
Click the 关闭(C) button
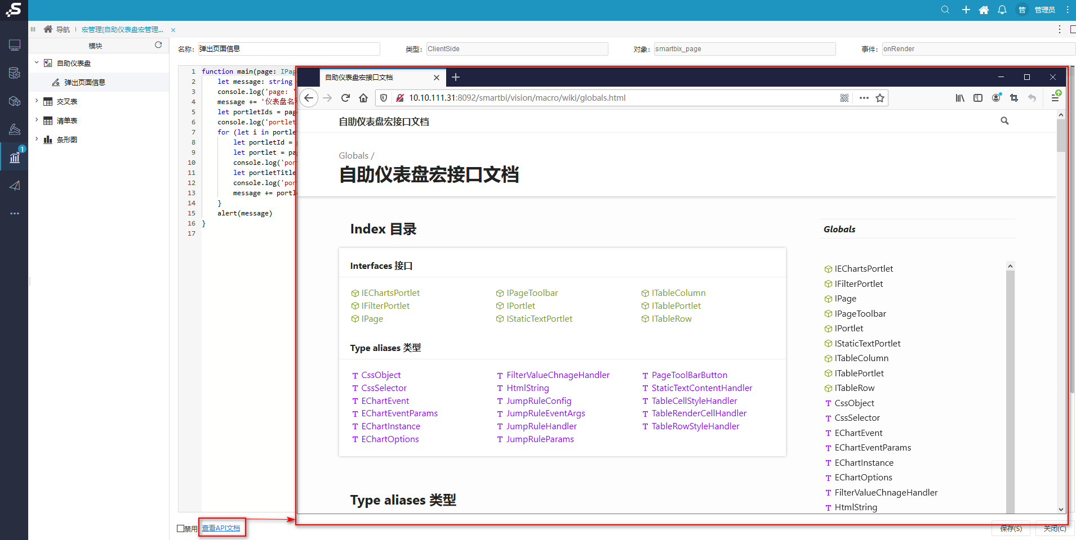(1055, 529)
